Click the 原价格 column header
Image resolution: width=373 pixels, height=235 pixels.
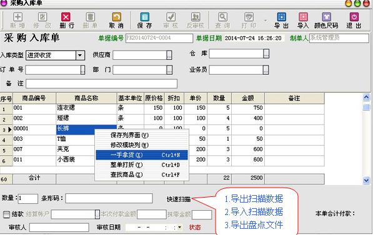click(154, 98)
